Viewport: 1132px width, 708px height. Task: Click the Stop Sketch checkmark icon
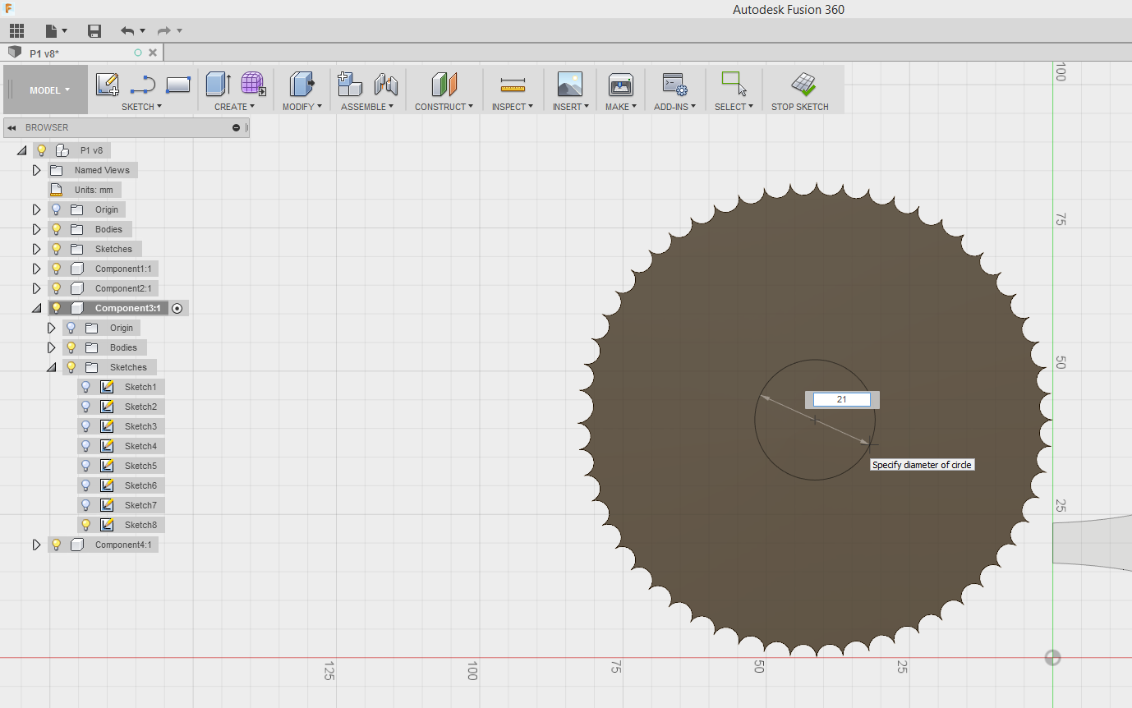(803, 84)
